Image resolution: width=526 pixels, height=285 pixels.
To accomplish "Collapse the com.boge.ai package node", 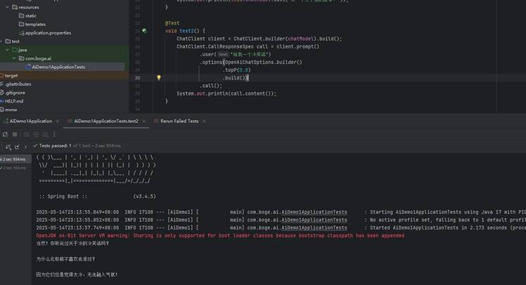I will coord(13,58).
